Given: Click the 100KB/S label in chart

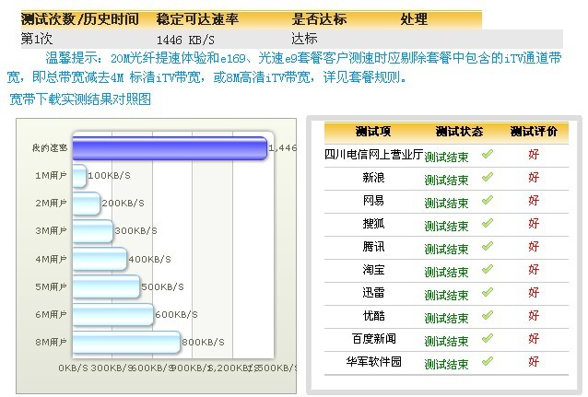Looking at the screenshot, I should 109,175.
